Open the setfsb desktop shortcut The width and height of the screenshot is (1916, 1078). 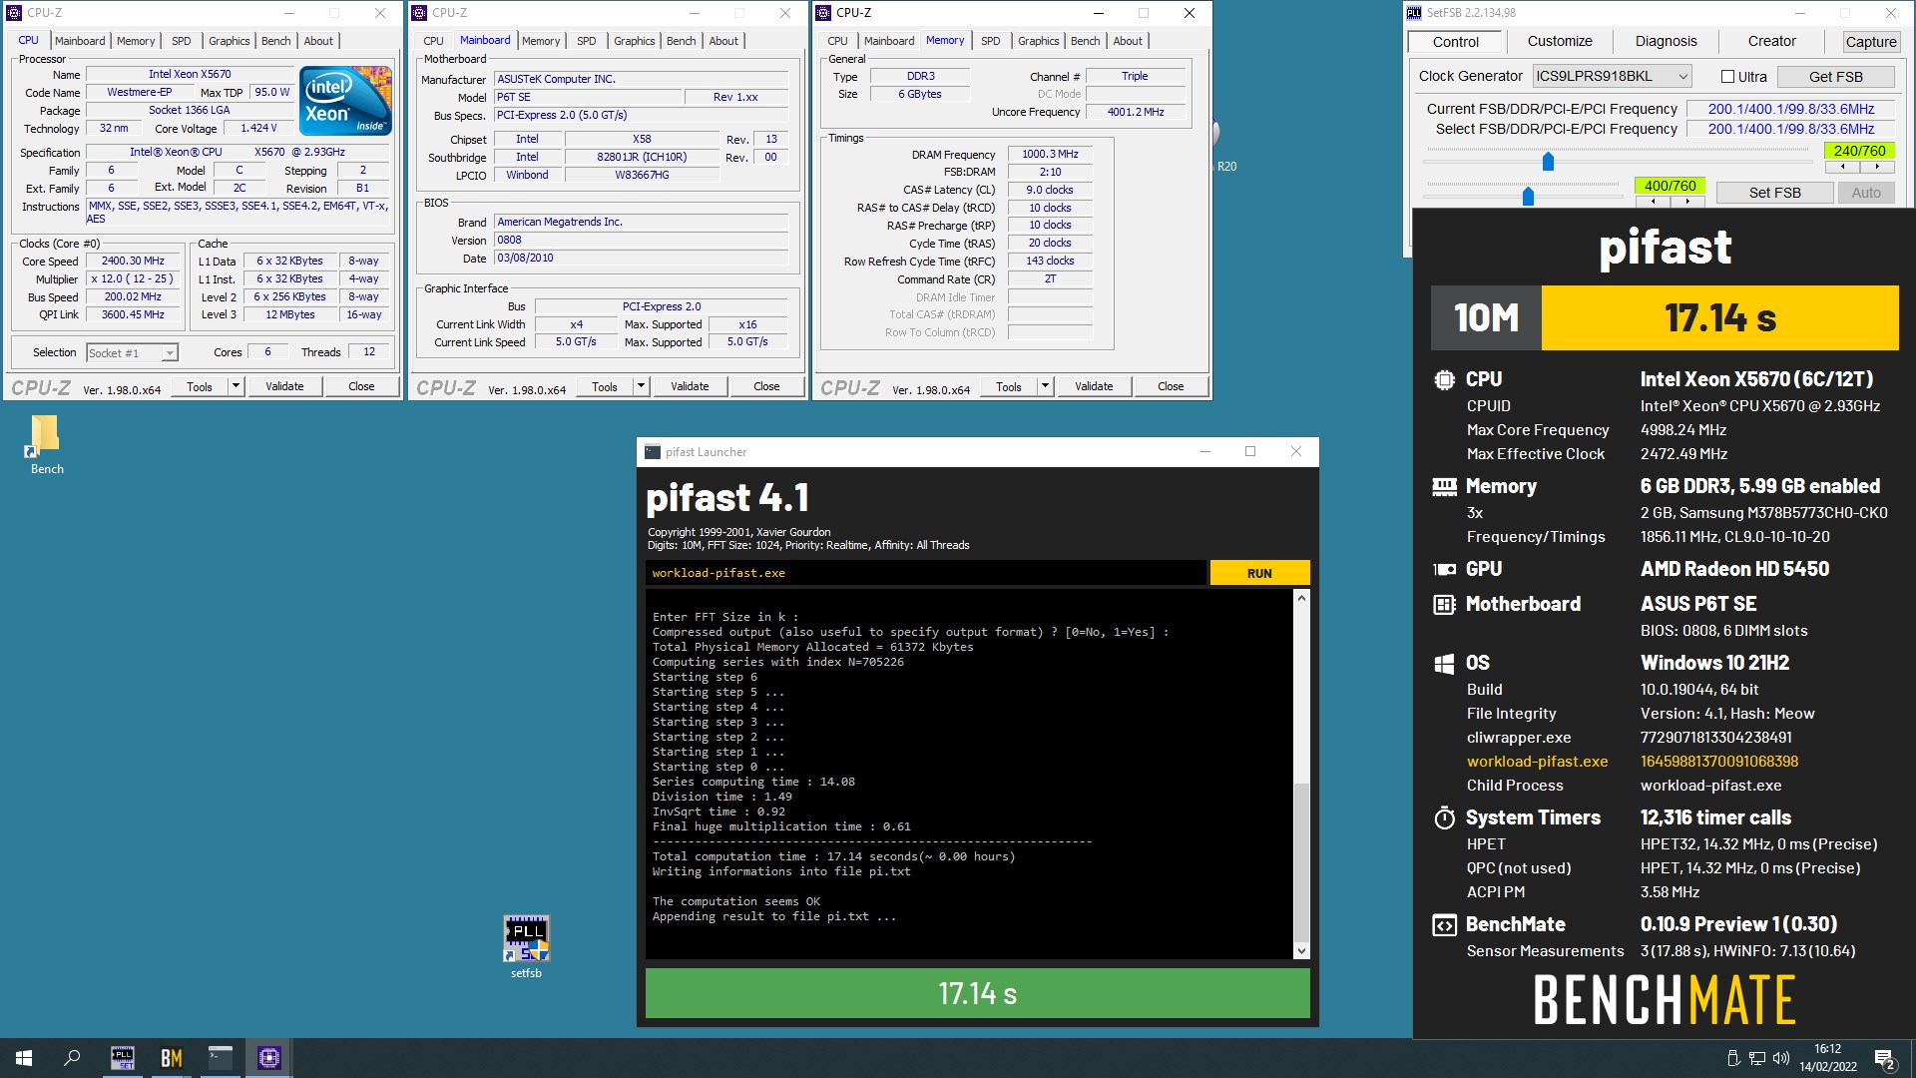pyautogui.click(x=526, y=946)
